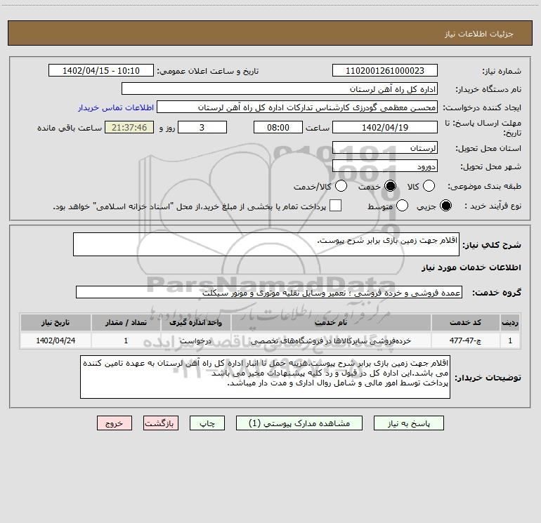The width and height of the screenshot is (541, 523).
Task: Select the خدمت radio button
Action: [x=391, y=186]
